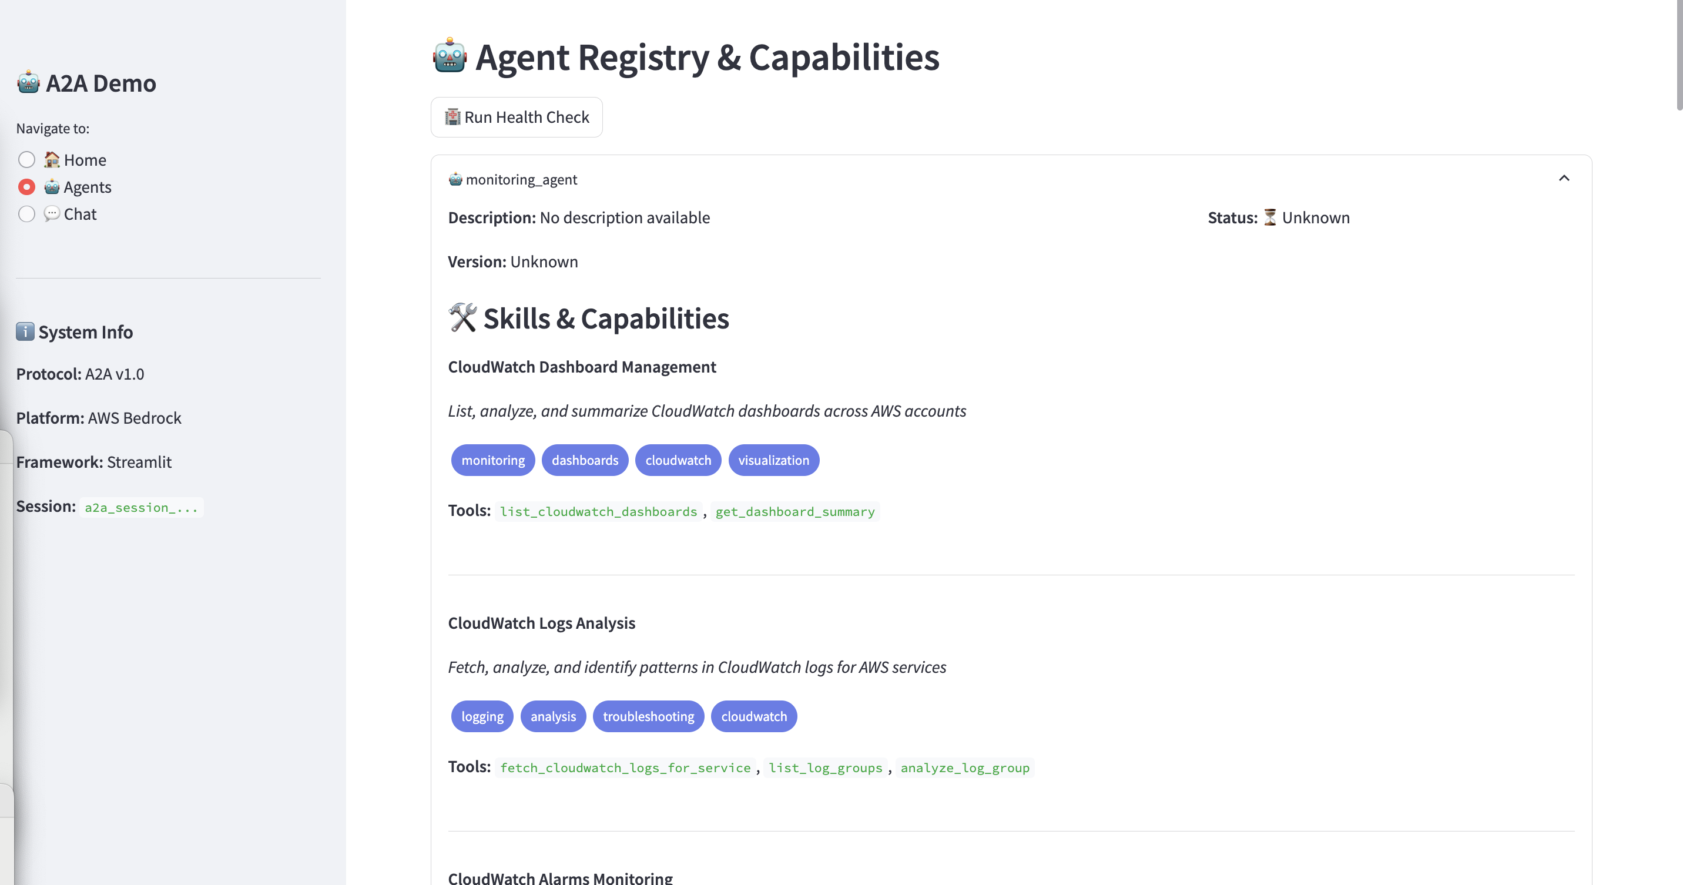Click the CloudWatch Alarms Monitoring heading
This screenshot has width=1683, height=885.
click(560, 877)
